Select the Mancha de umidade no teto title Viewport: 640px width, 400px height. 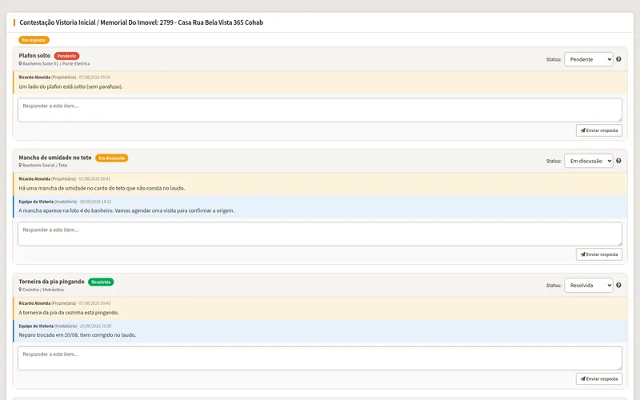tap(55, 158)
